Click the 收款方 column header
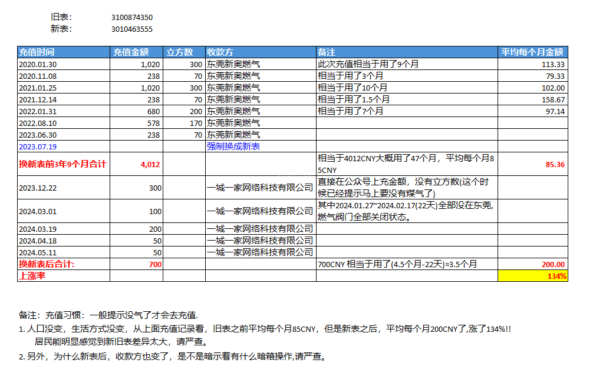596x373 pixels. 261,52
